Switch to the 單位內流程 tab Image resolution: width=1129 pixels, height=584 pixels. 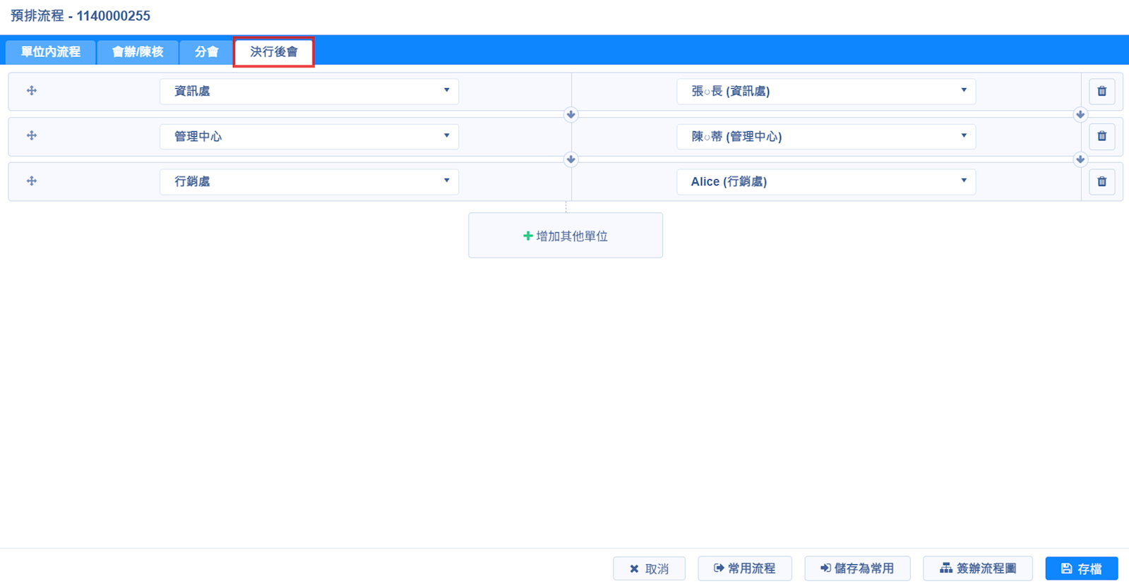click(51, 52)
